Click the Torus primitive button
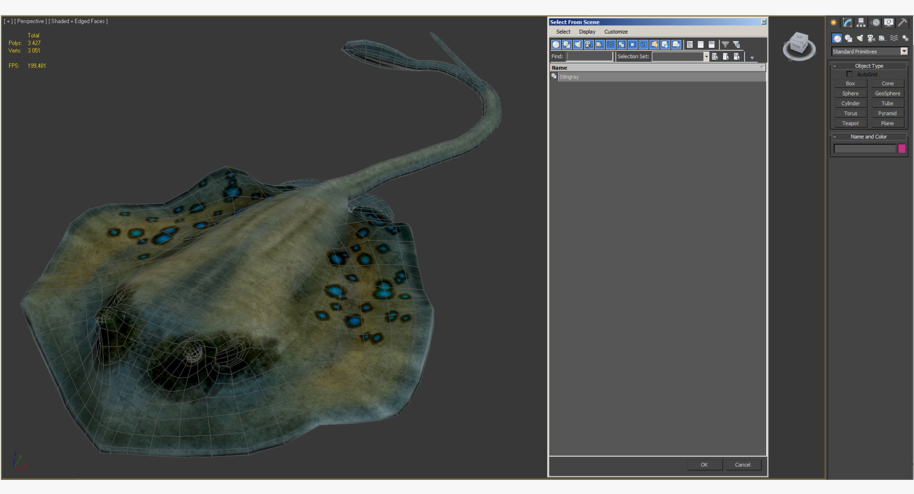The image size is (914, 494). (x=850, y=113)
